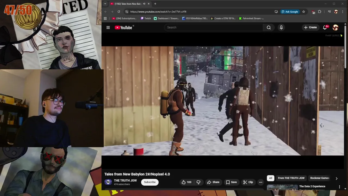Go back in browser history

[x=105, y=12]
